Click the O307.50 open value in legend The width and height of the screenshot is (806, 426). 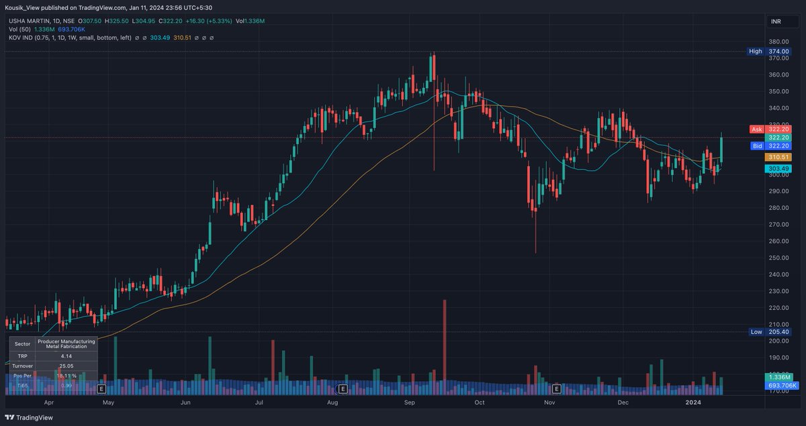click(x=91, y=21)
